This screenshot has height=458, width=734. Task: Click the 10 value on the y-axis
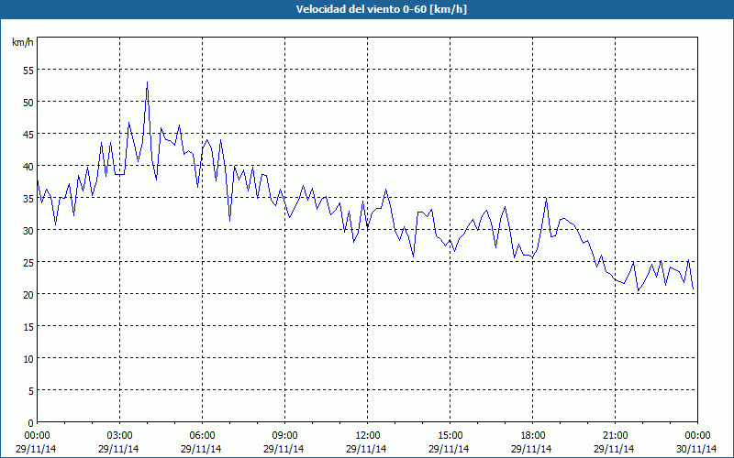tap(28, 358)
